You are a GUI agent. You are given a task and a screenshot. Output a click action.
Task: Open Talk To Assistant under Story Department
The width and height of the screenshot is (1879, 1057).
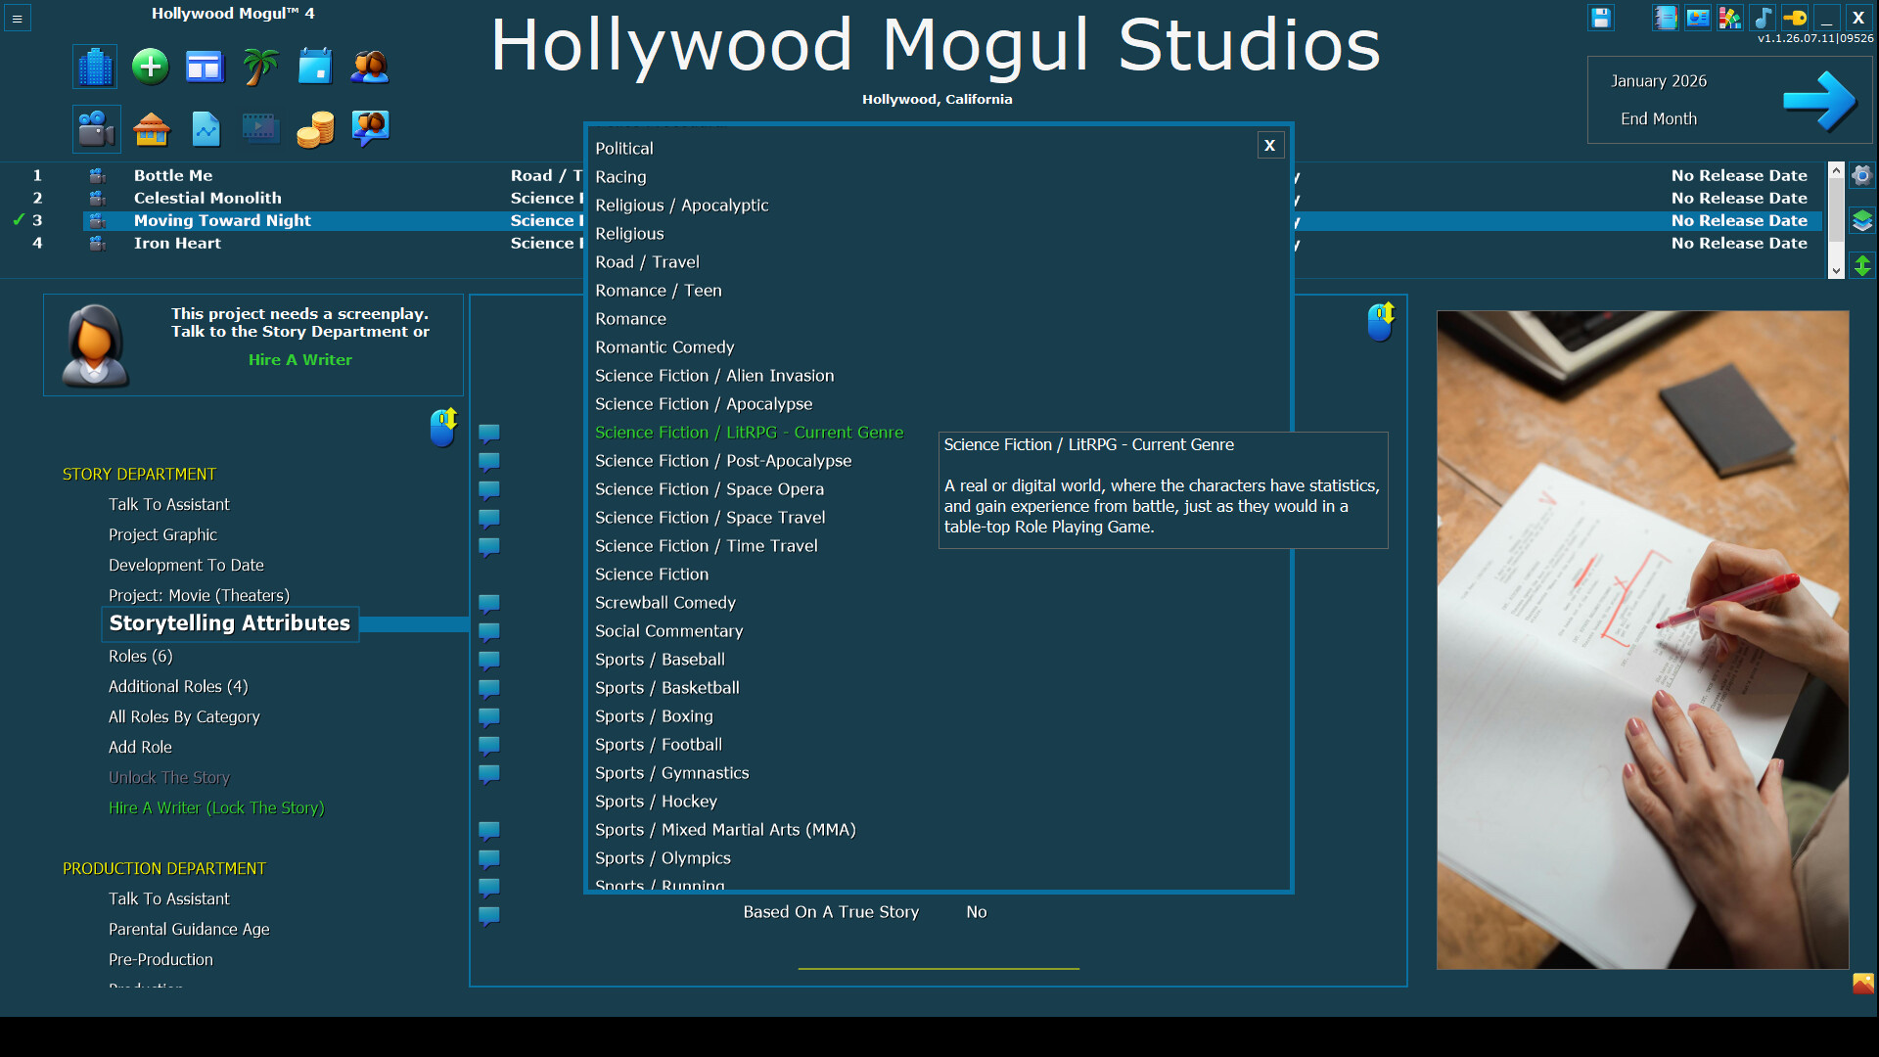point(168,504)
